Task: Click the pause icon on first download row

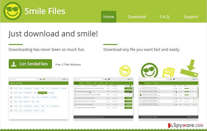Action: [x=140, y=88]
